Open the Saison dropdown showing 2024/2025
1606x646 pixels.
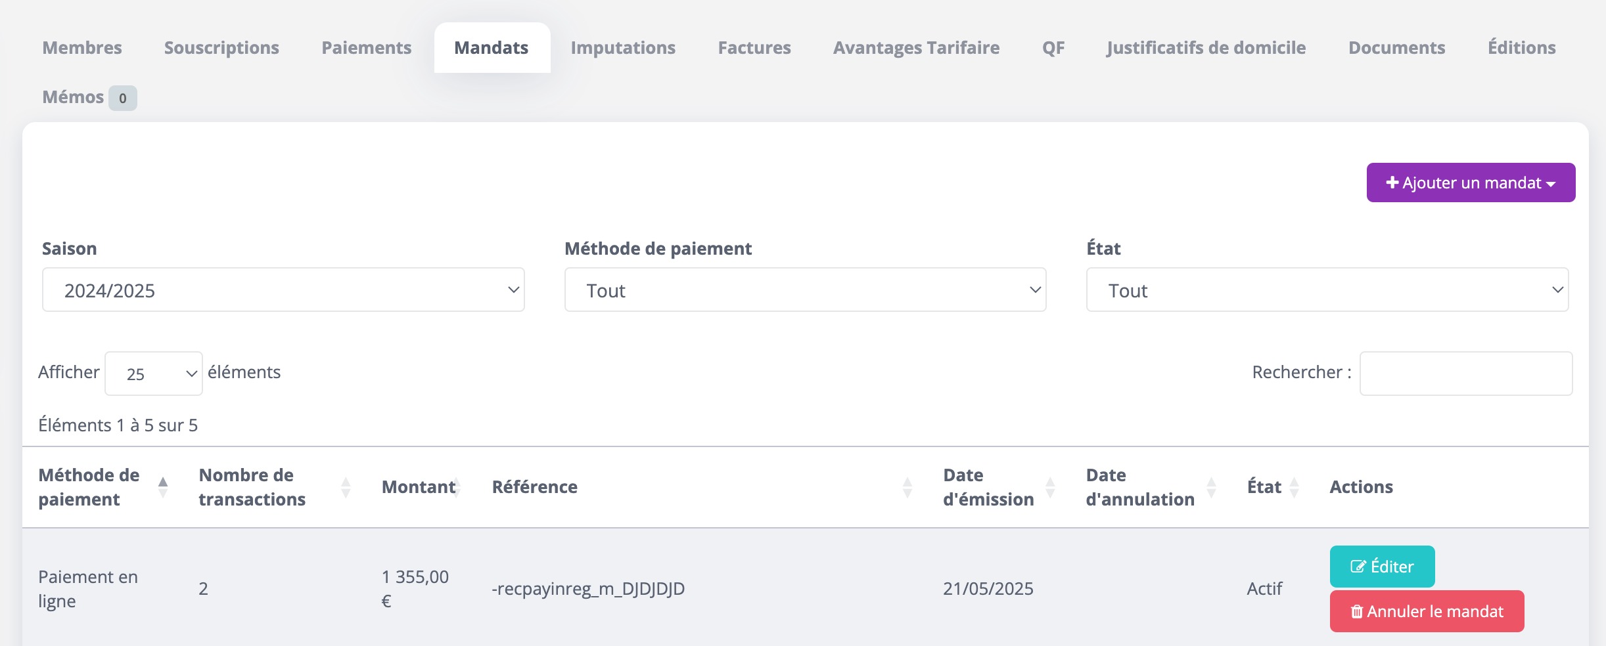pos(283,290)
